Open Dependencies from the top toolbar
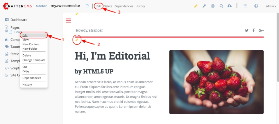Screen dimensions: 279x124 click(124, 6)
